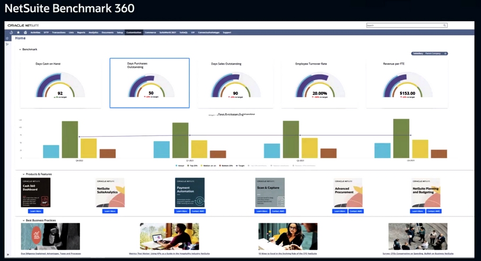Select the Employee Turnover Rate gauge
481x261 pixels.
click(319, 83)
